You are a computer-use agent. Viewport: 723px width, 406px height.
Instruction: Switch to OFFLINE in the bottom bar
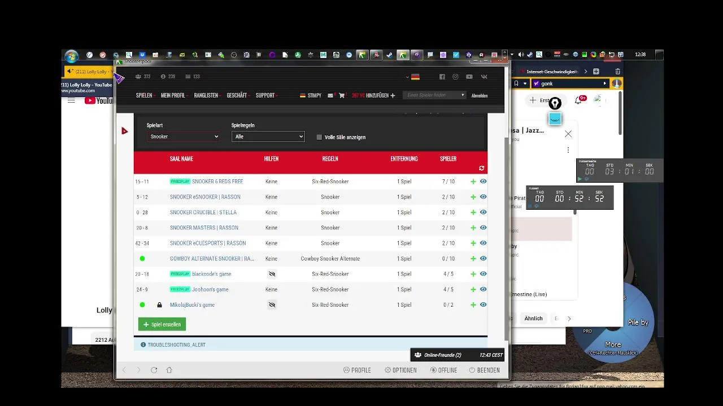pos(443,370)
